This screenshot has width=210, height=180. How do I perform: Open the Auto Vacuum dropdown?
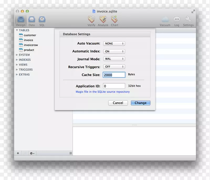tap(114, 44)
